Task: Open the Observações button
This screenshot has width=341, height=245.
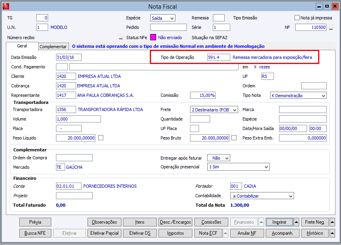Action: click(x=104, y=222)
